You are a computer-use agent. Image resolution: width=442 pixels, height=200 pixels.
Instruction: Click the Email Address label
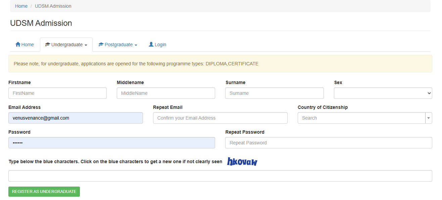coord(24,107)
